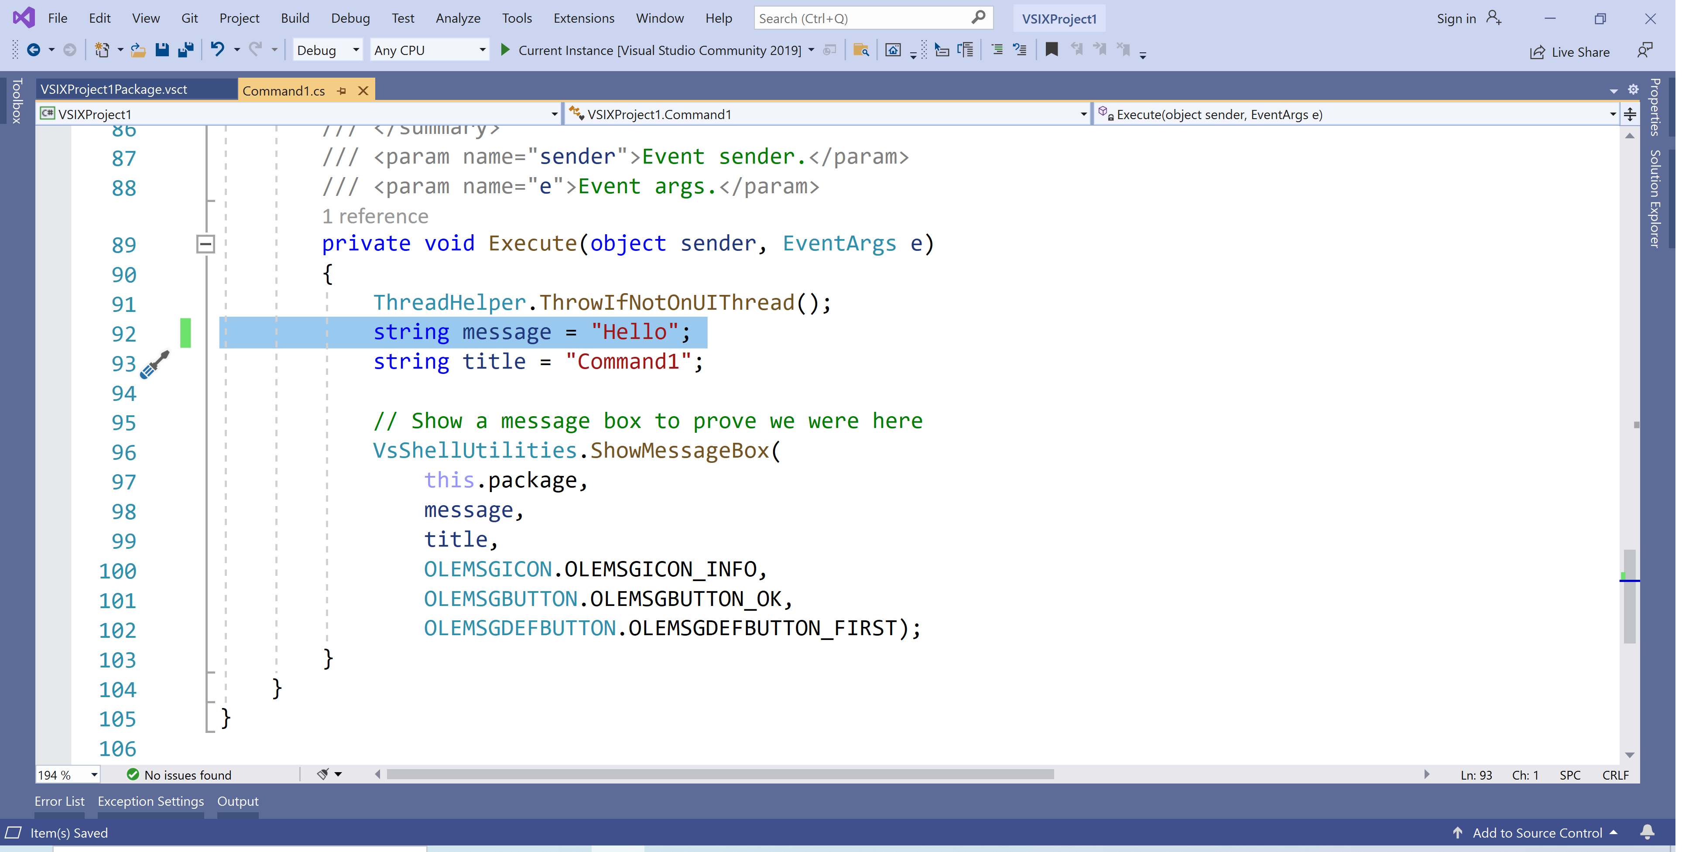The height and width of the screenshot is (852, 1682).
Task: Click the Navigate Backward arrow icon
Action: tap(33, 50)
